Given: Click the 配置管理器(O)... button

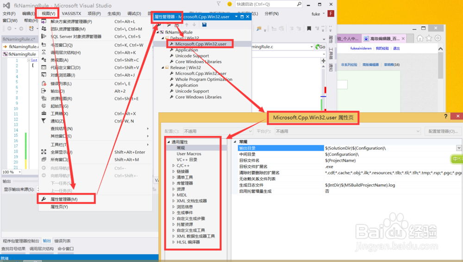Looking at the screenshot, I should coord(443,131).
